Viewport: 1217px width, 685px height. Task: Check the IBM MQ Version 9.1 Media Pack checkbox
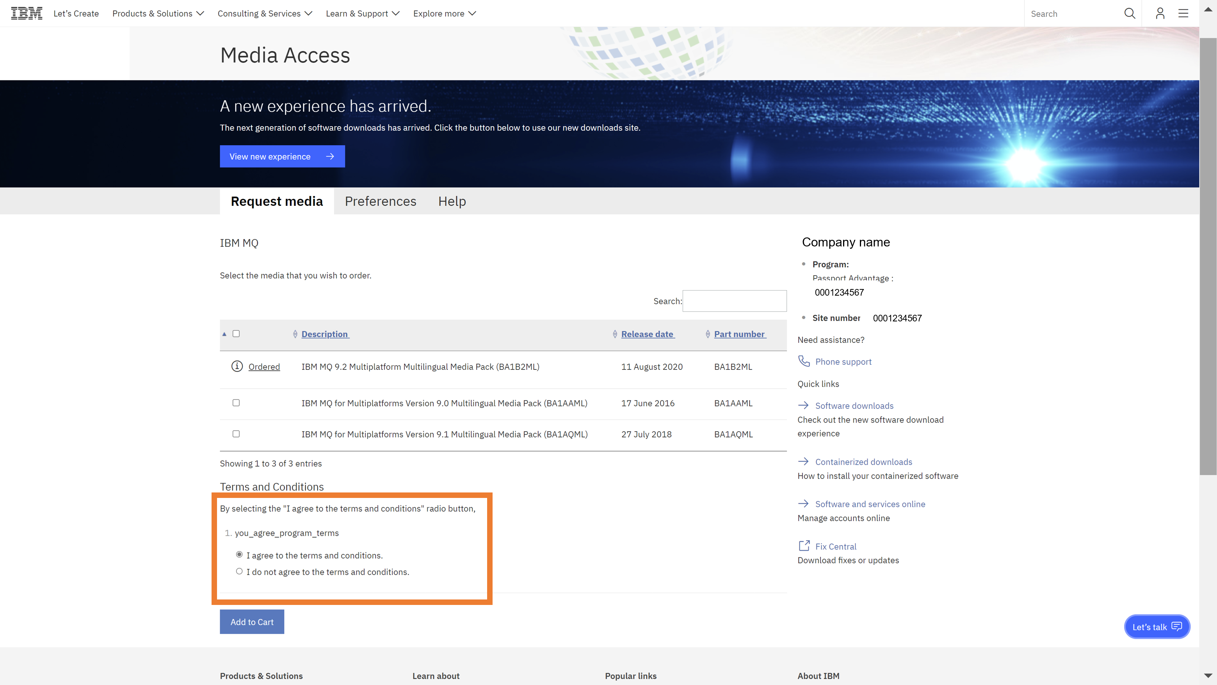click(x=236, y=434)
